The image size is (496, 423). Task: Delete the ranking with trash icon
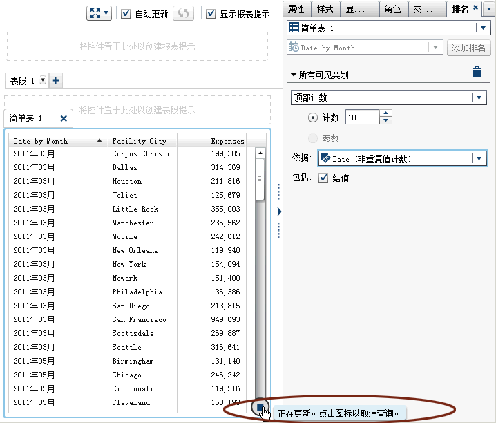coord(477,72)
